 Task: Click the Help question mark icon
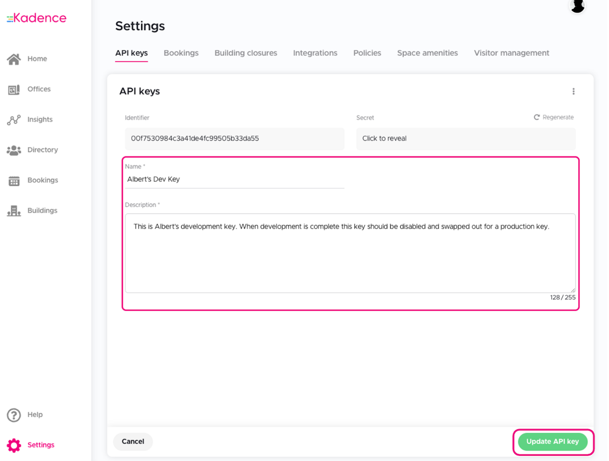pos(14,415)
